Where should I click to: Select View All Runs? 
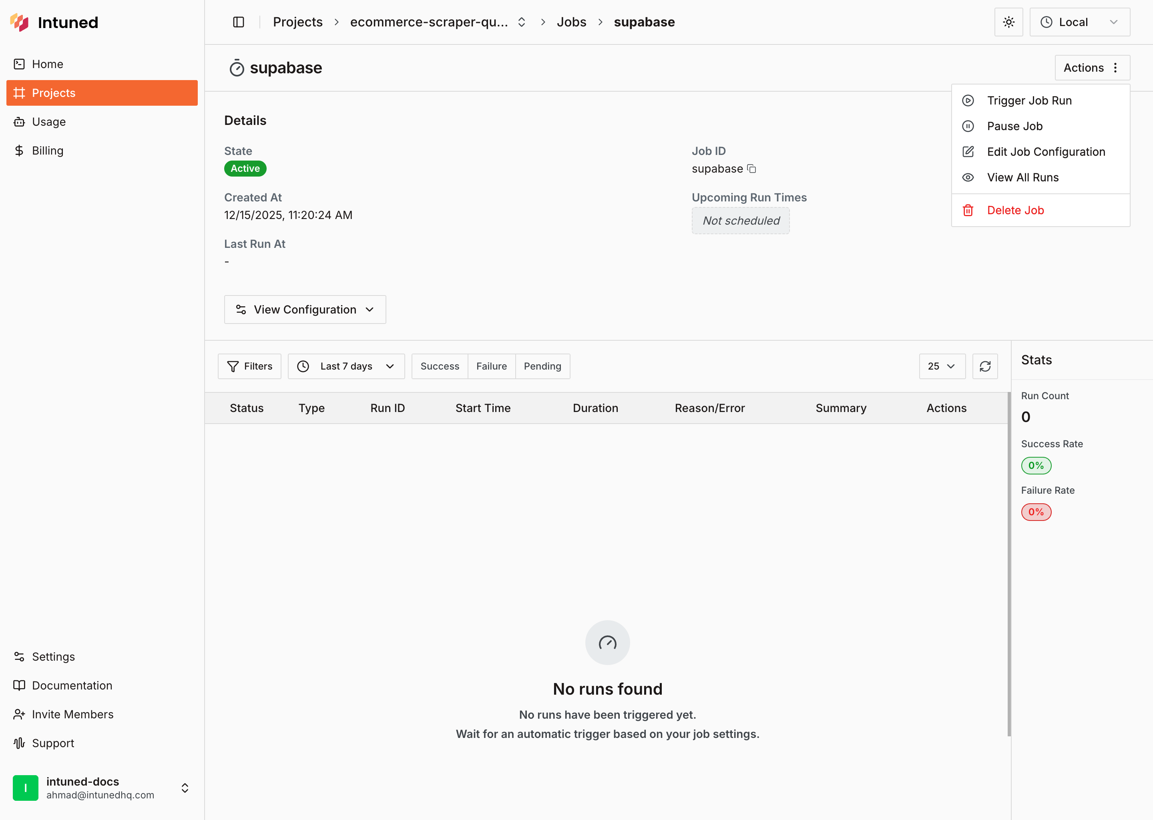[x=1041, y=178]
